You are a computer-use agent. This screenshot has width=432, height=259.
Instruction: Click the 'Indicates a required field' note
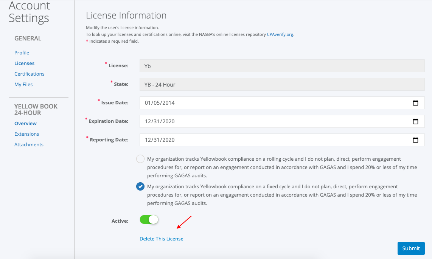pyautogui.click(x=112, y=41)
